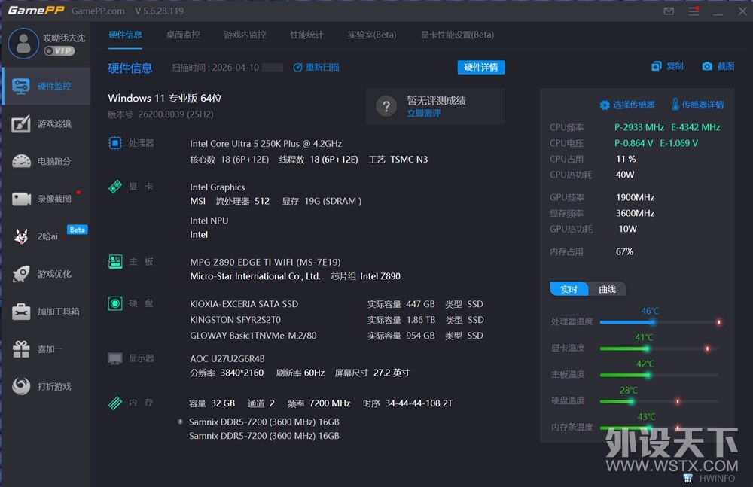The image size is (753, 487).
Task: Click the Beta badge beside 2哈ai
Action: [x=77, y=230]
